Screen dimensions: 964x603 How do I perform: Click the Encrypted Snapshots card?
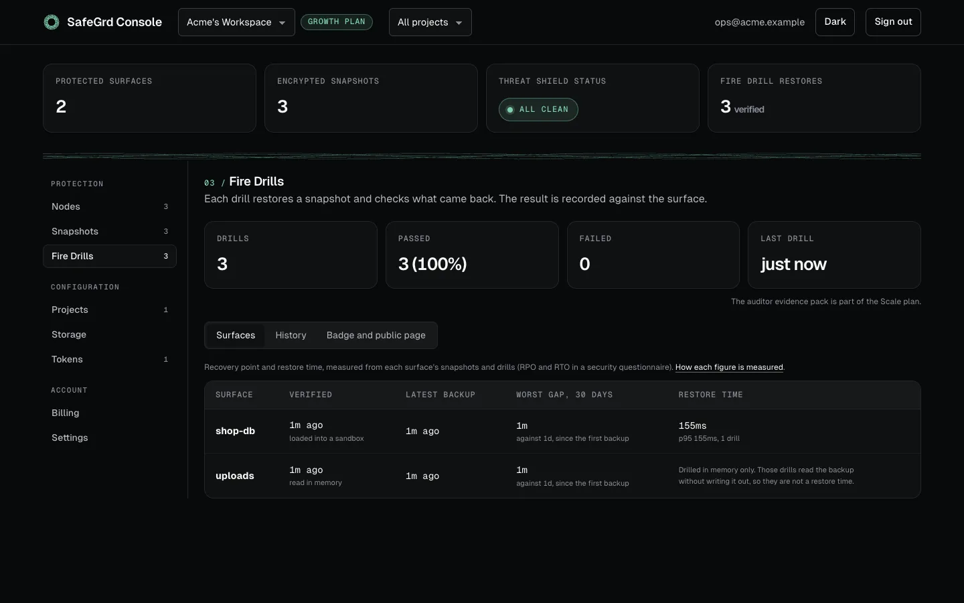coord(371,98)
